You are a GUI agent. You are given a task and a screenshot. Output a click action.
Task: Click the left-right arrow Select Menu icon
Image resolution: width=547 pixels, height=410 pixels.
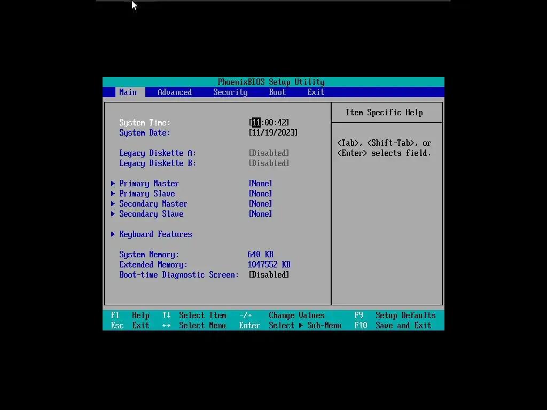click(167, 325)
